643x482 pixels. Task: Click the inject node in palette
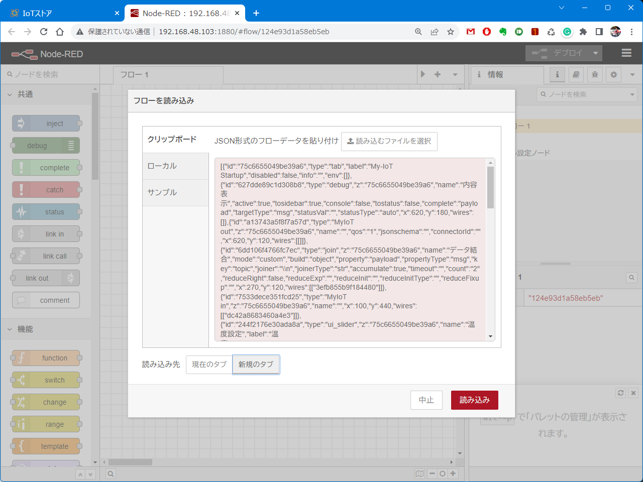tap(46, 124)
